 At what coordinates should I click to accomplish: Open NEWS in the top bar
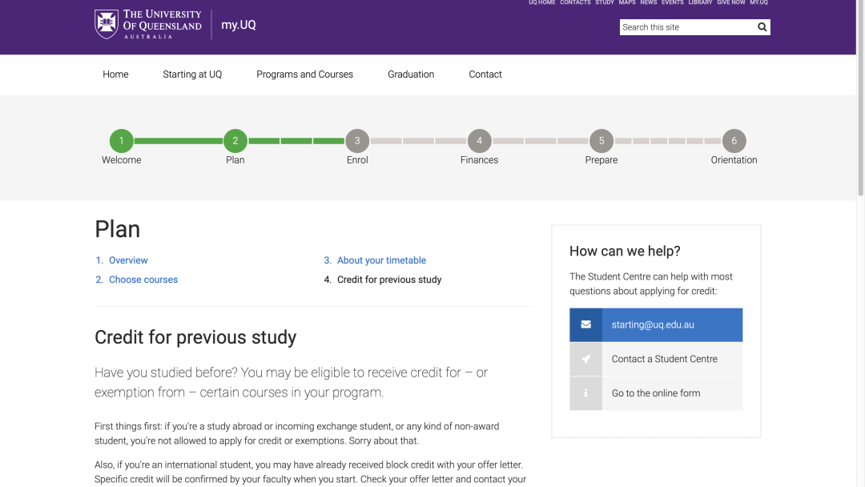pos(649,2)
